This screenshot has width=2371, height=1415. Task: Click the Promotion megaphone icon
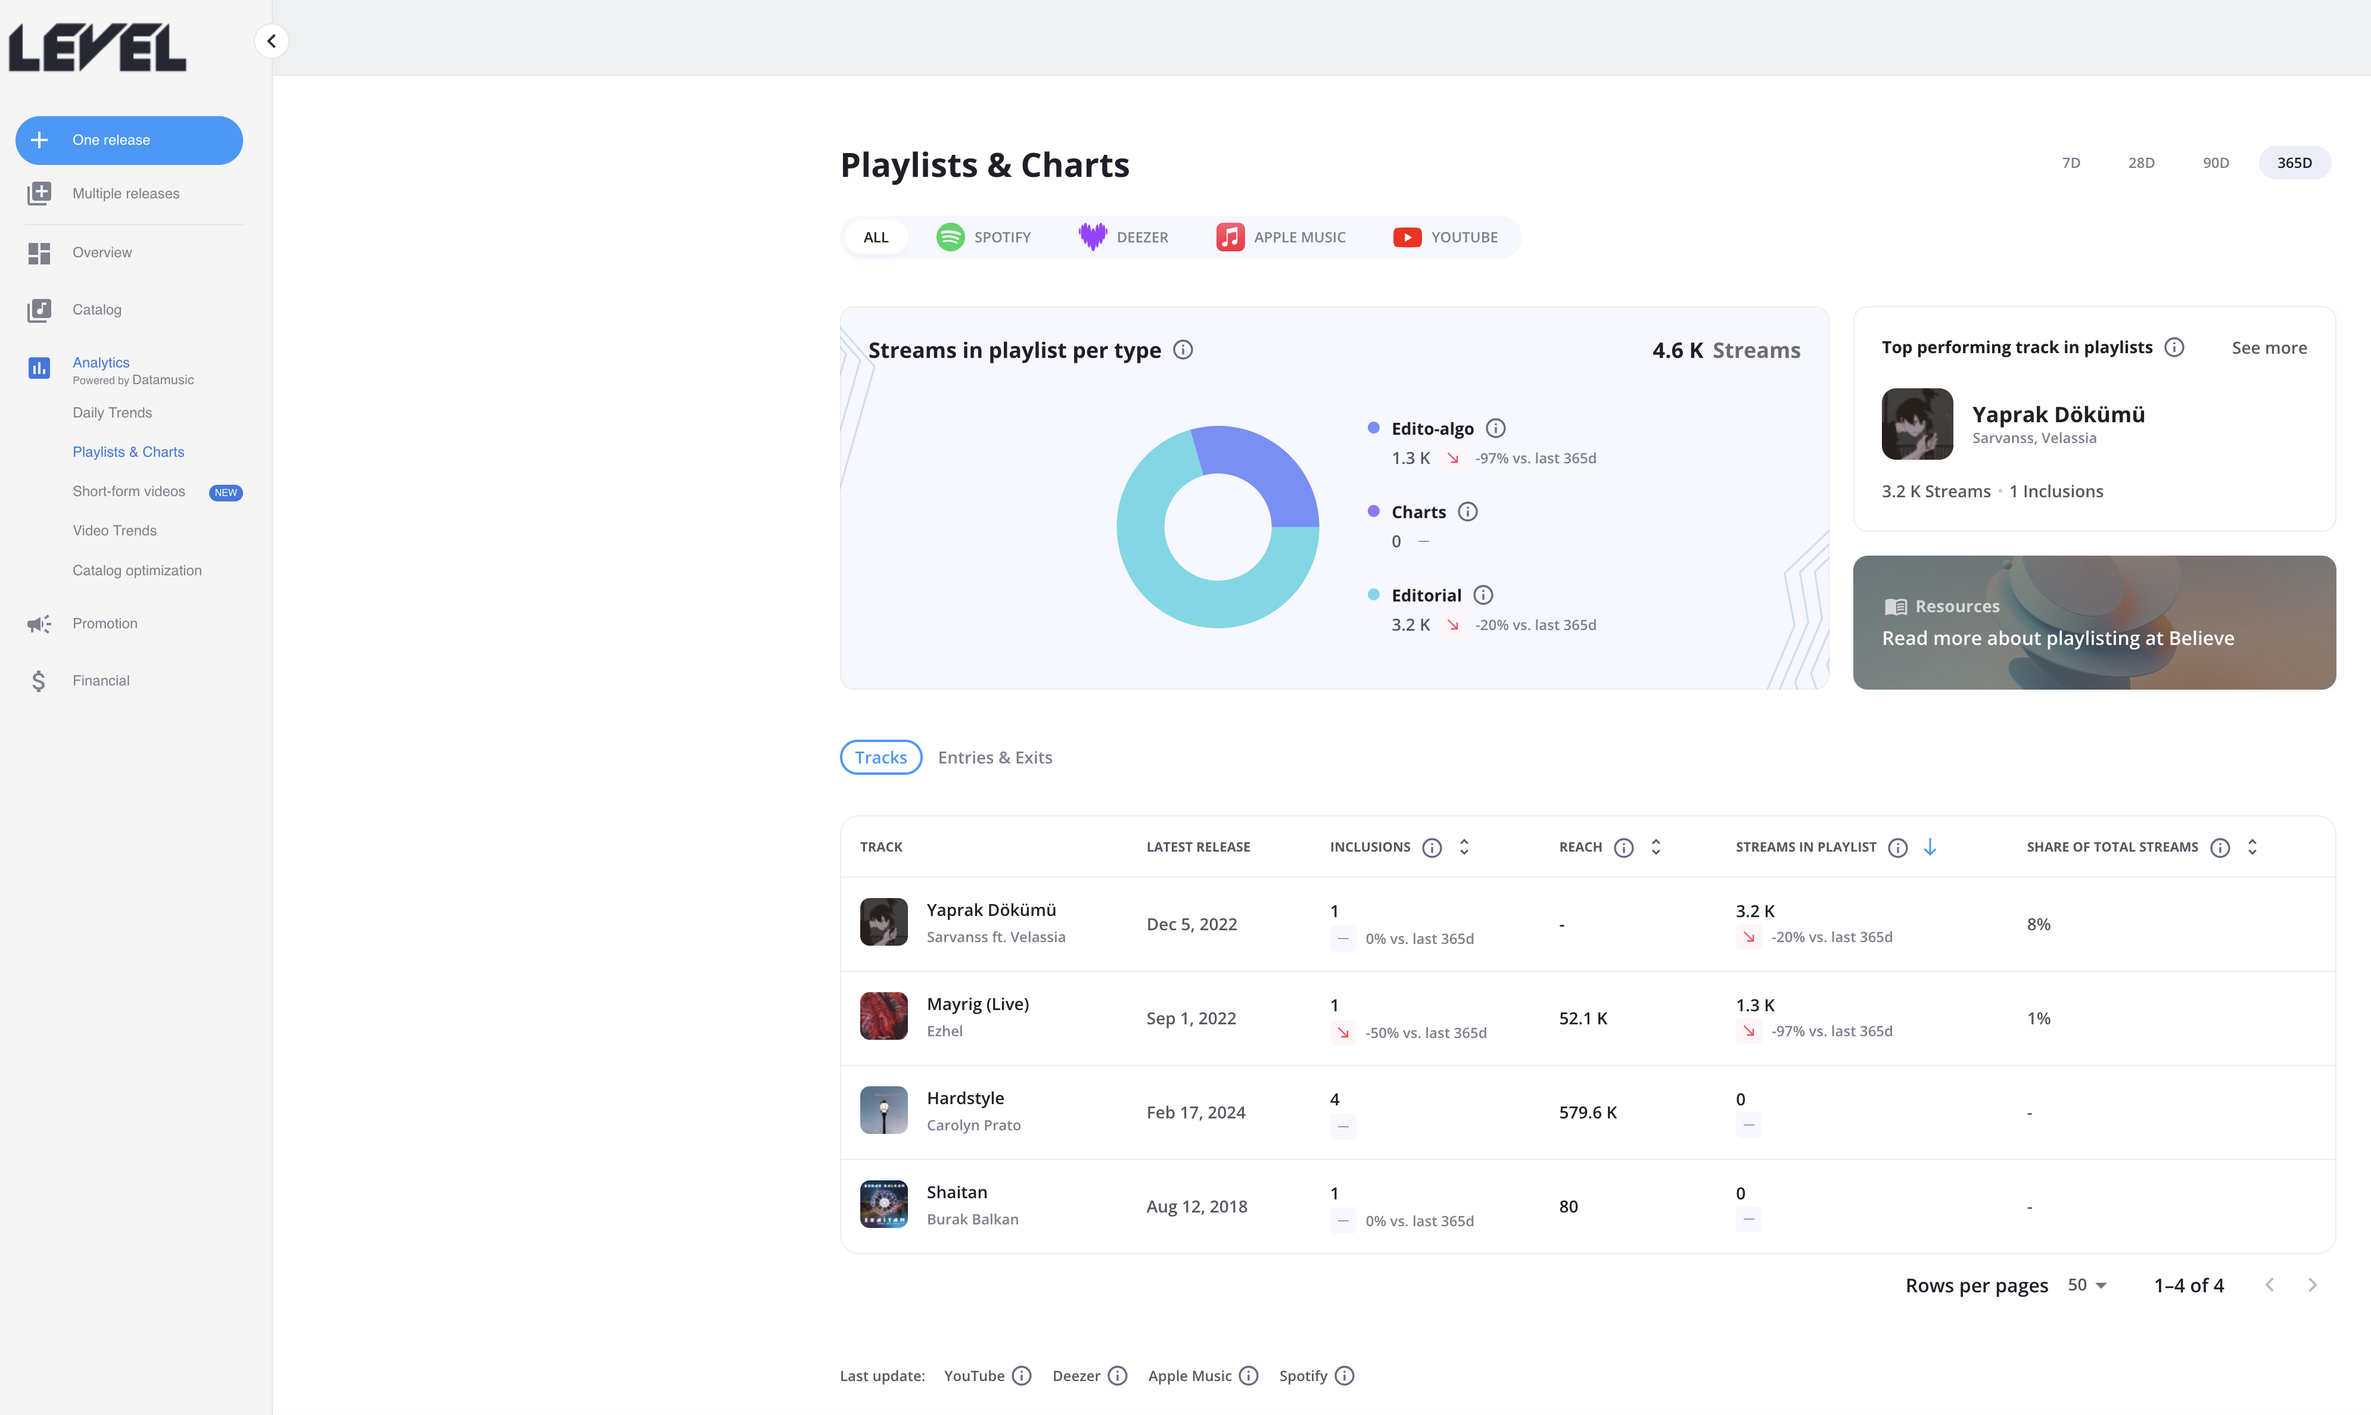(x=39, y=624)
